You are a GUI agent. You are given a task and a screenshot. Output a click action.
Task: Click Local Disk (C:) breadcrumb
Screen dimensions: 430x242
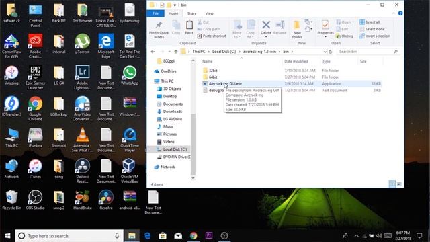click(x=224, y=52)
